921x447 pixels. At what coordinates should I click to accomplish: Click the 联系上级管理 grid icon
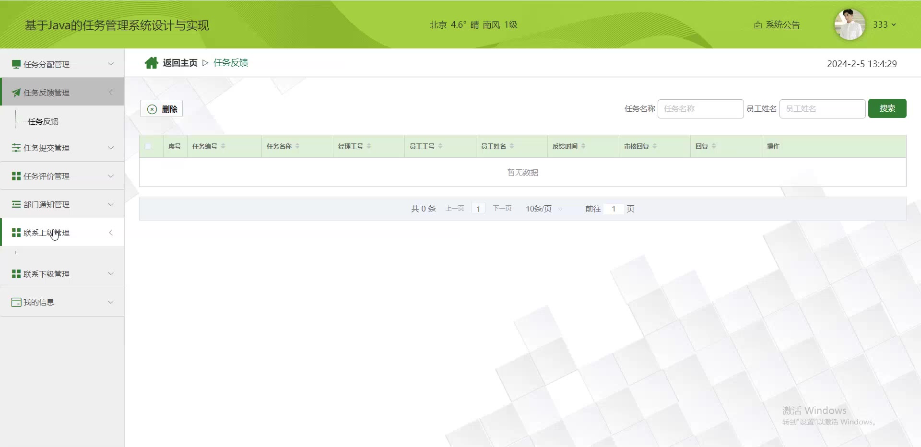(x=16, y=233)
